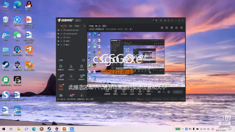Image resolution: width=235 pixels, height=132 pixels.
Task: Click the share icon above the preview
Action: tap(181, 28)
